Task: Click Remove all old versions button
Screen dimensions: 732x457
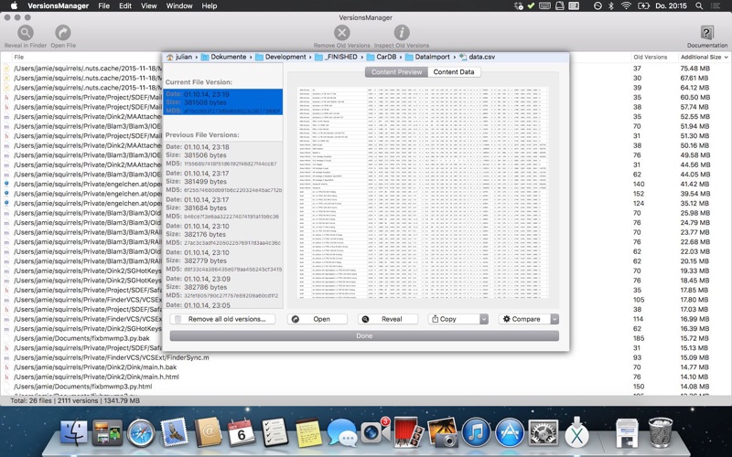Action: [222, 319]
